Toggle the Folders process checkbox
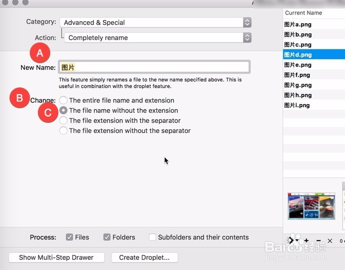The height and width of the screenshot is (270, 345). 107,237
